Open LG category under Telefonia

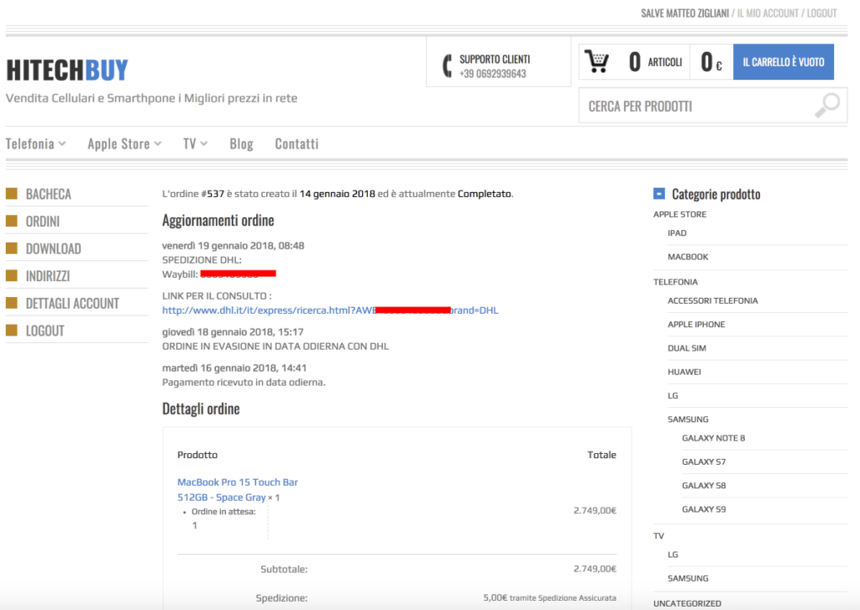click(x=673, y=396)
